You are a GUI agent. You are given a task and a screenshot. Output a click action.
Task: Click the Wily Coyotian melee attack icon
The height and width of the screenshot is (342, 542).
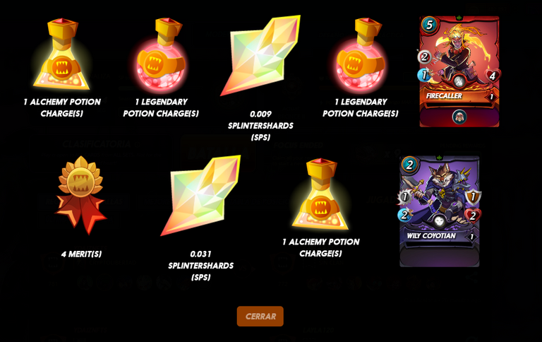coord(404,198)
